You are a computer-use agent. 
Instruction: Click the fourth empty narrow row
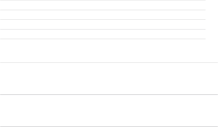click(103, 34)
